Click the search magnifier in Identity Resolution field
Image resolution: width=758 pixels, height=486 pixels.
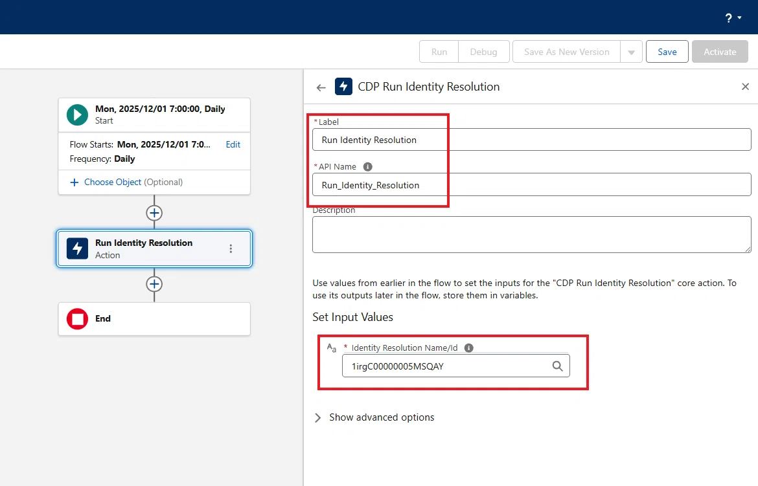coord(557,366)
